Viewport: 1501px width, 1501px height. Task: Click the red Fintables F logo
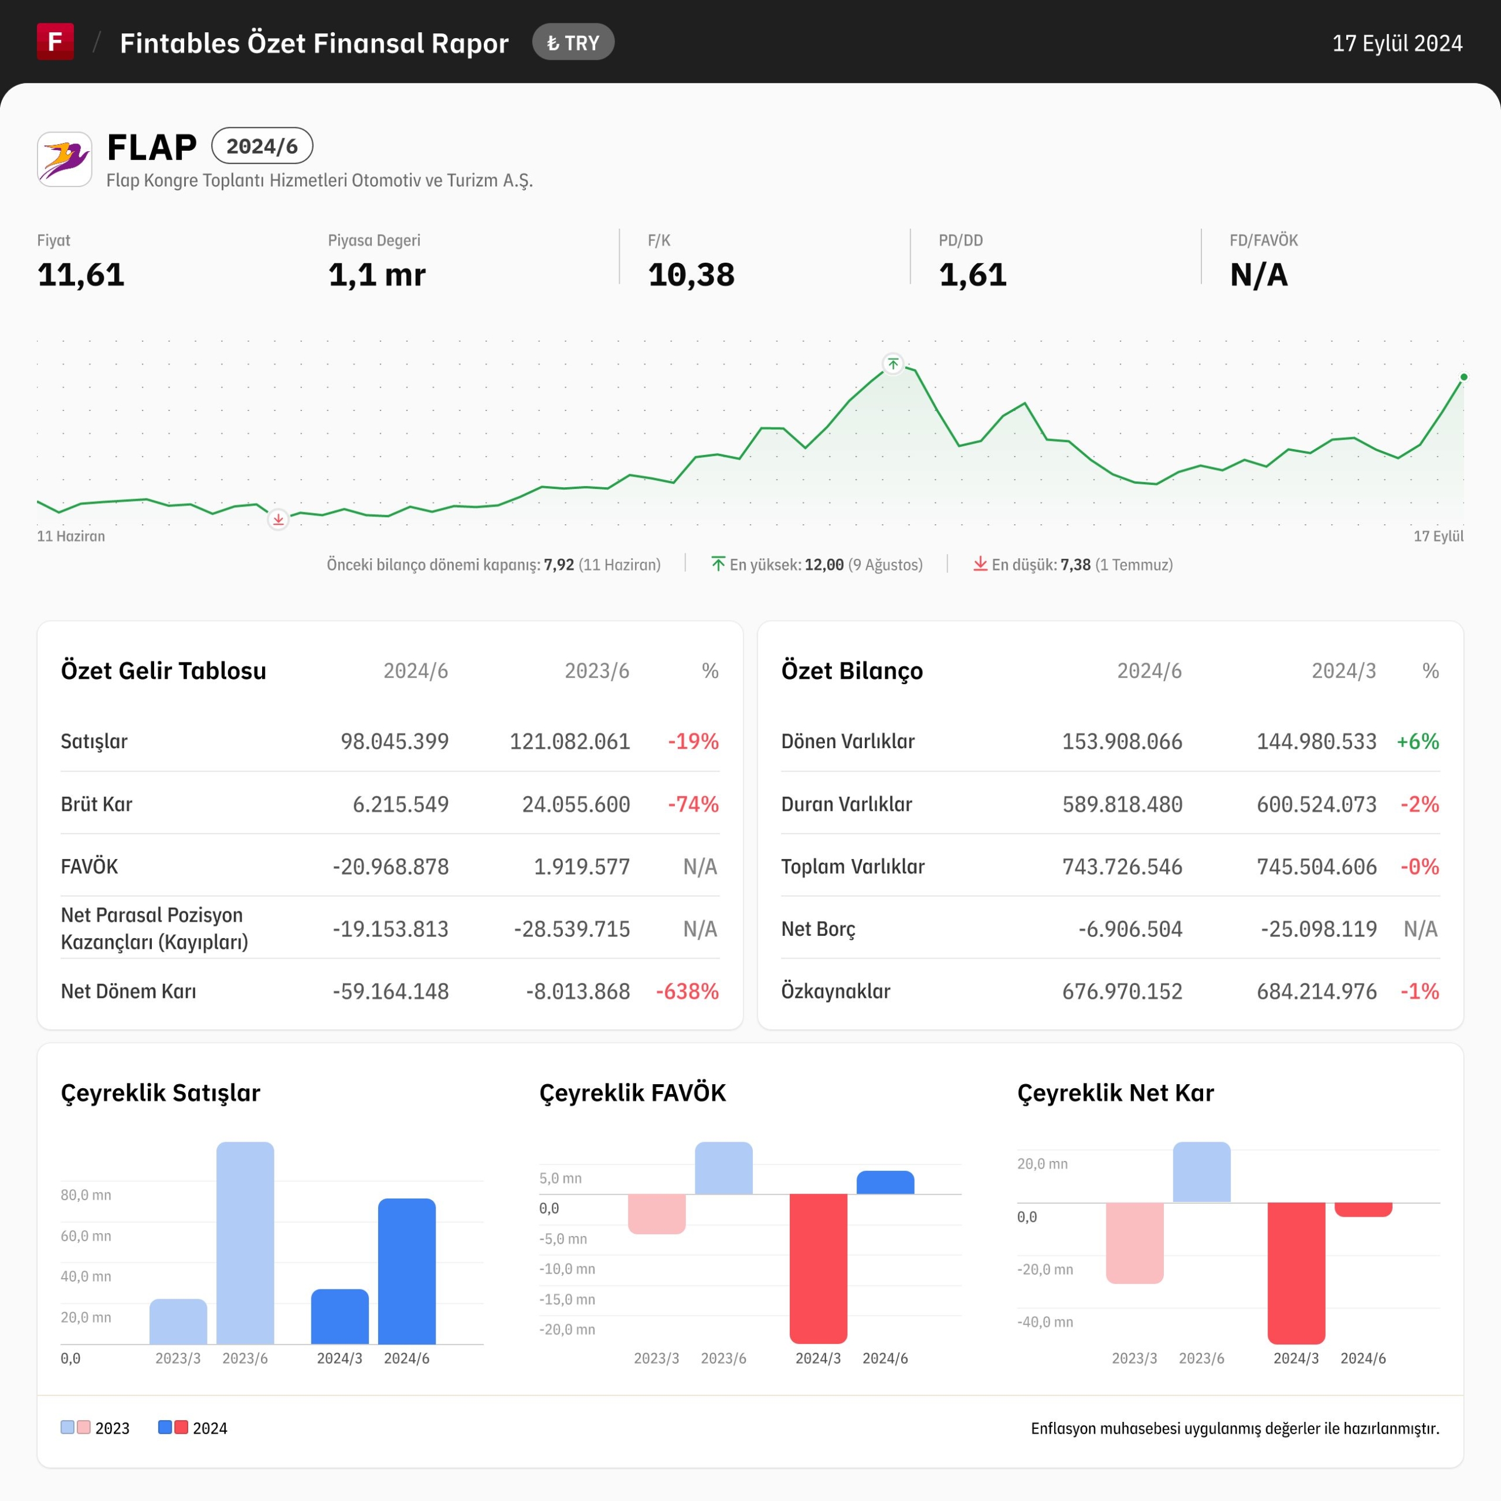point(55,42)
